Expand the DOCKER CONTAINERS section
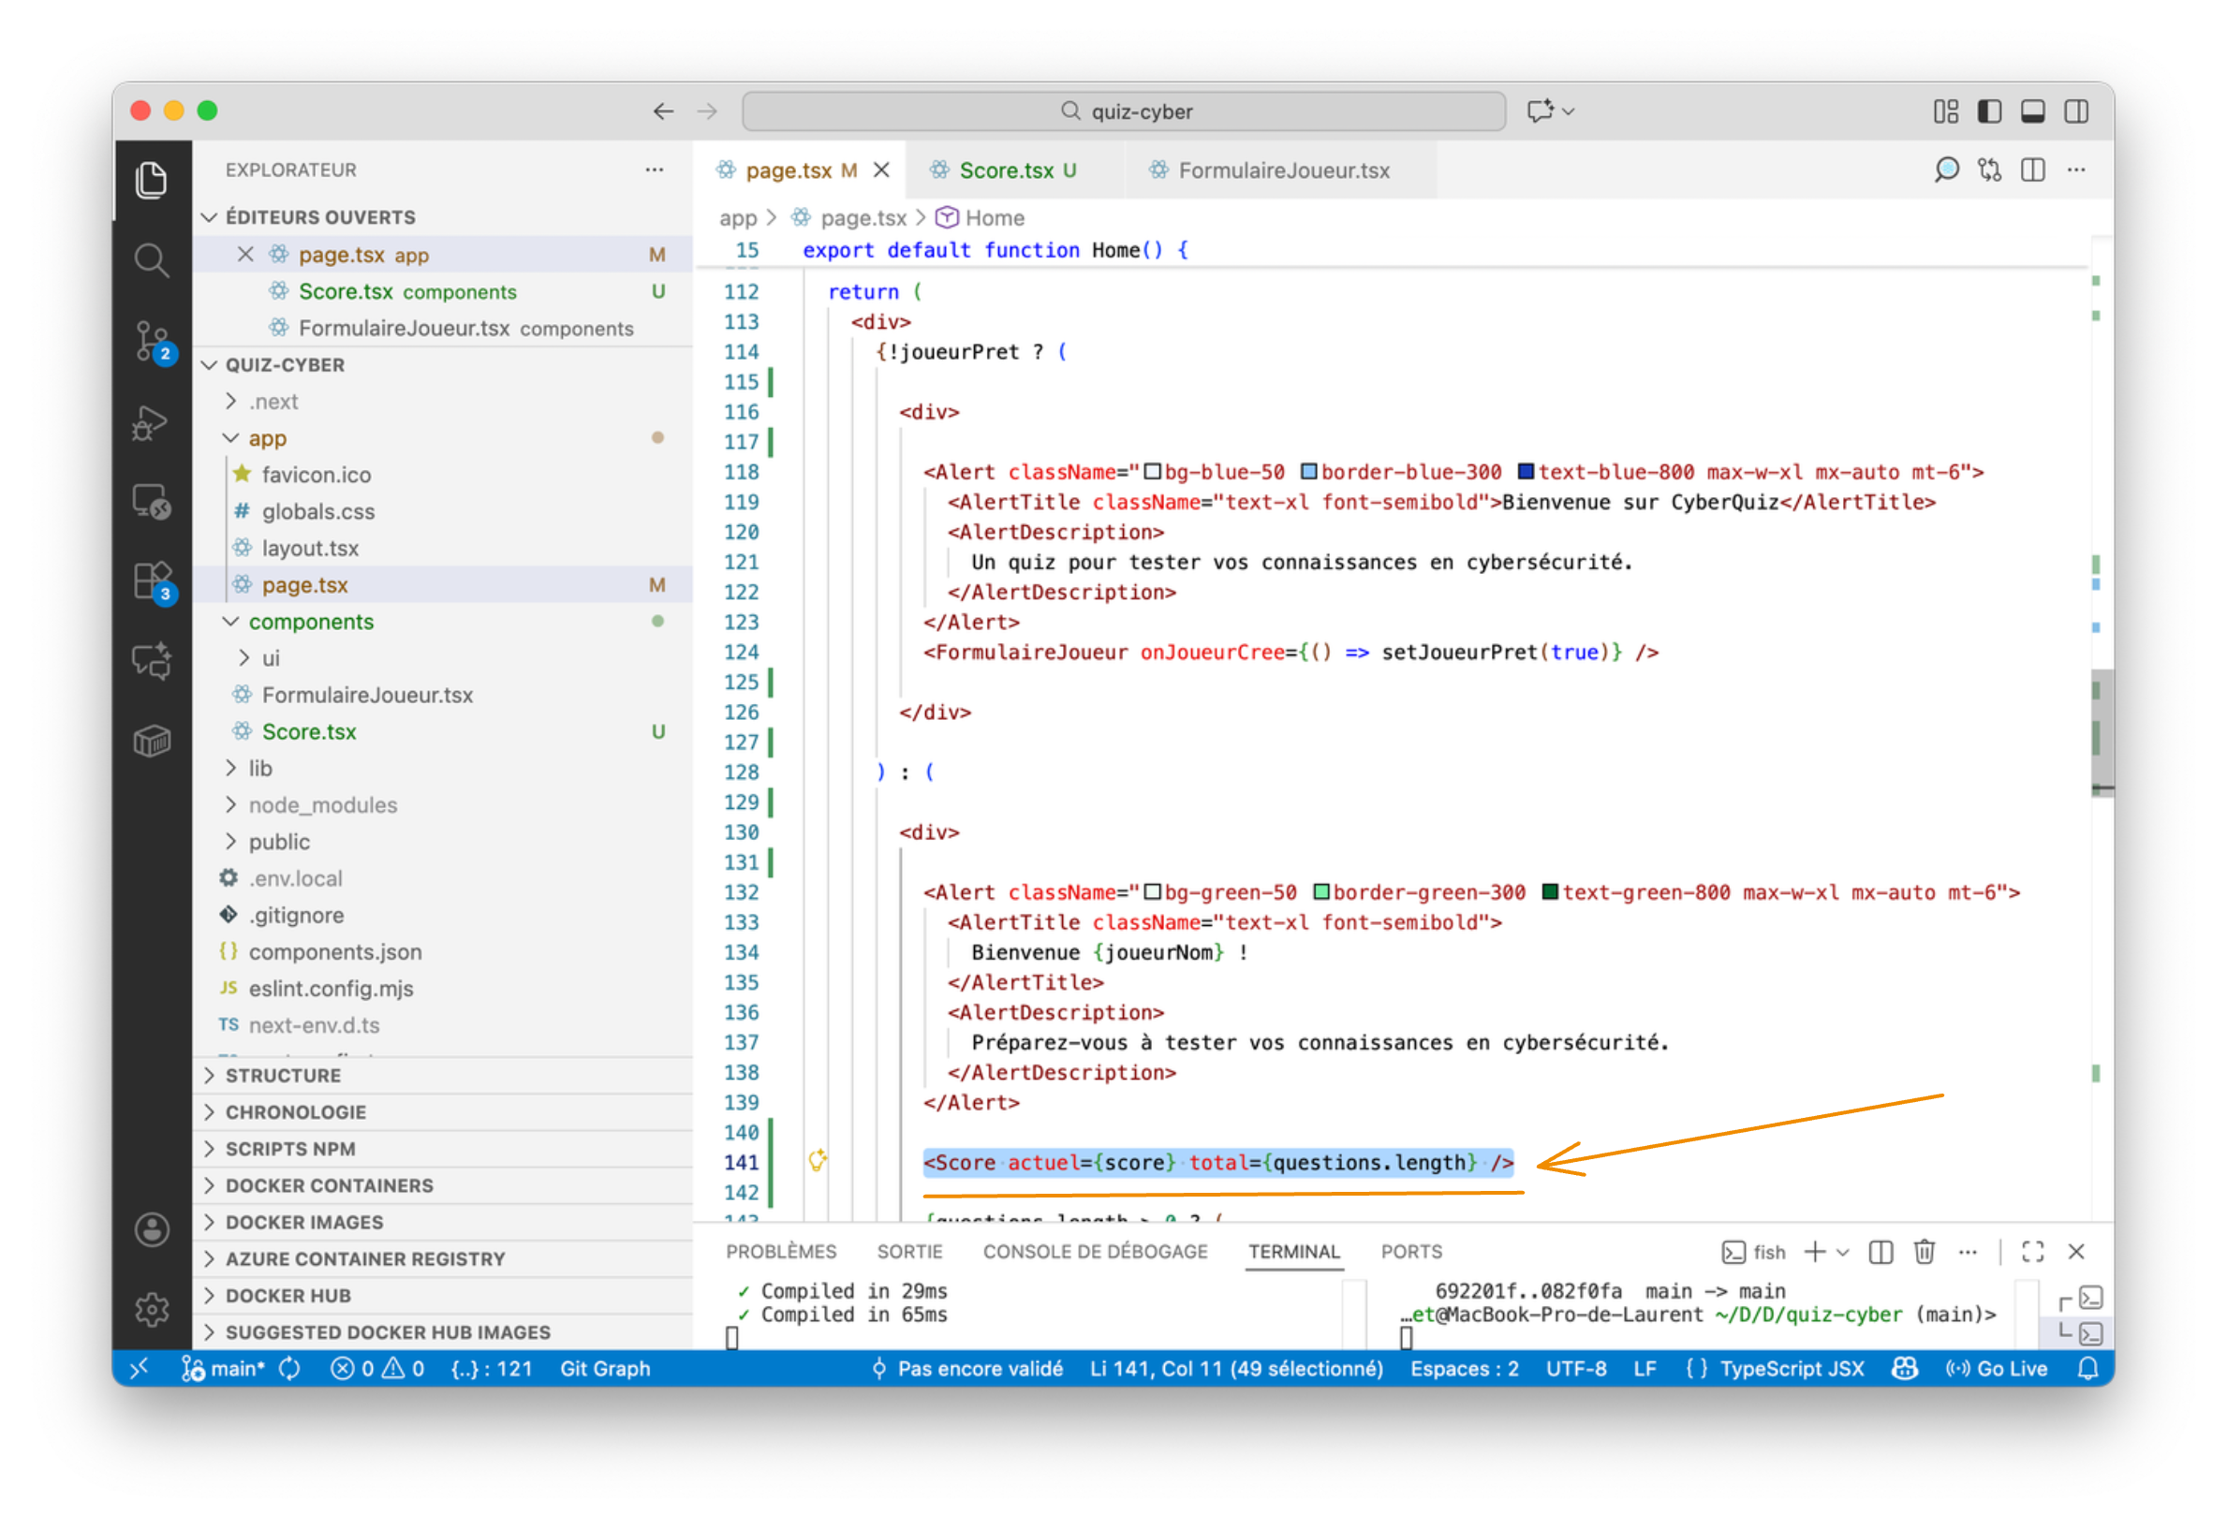 coord(329,1185)
